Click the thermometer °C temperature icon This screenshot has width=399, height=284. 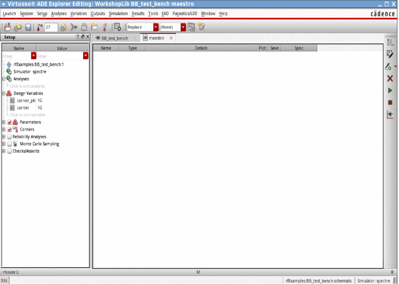[40, 27]
